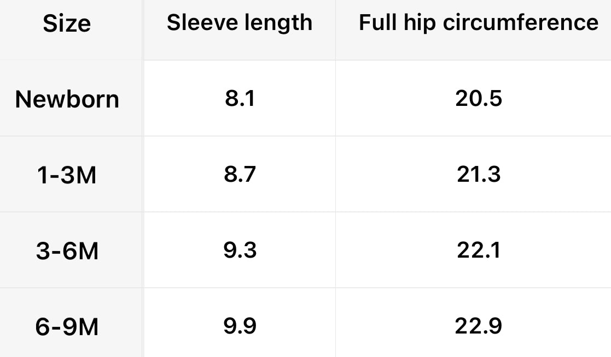Viewport: 611px width, 357px height.
Task: Click the 1-3M size label
Action: [68, 175]
